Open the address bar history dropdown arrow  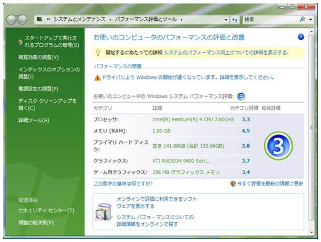coord(226,20)
